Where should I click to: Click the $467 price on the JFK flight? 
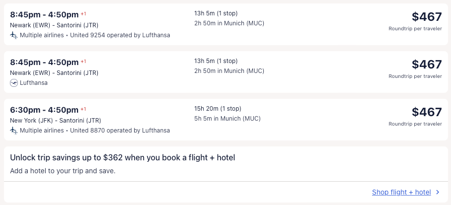tap(426, 112)
